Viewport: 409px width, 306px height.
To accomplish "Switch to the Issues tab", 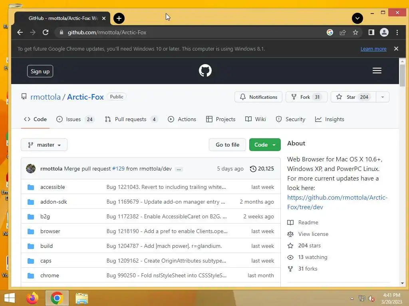I will 75,119.
